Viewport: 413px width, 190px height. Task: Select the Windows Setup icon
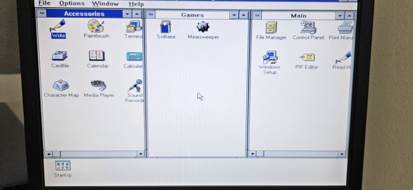[x=270, y=57]
